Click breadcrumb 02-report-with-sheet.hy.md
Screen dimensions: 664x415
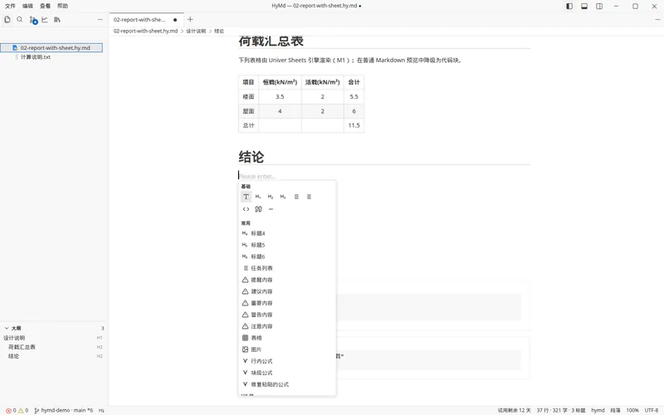pyautogui.click(x=146, y=31)
